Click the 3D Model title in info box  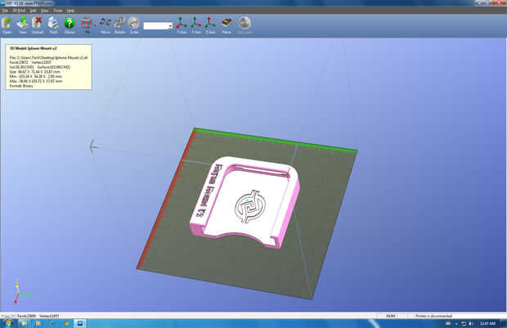click(33, 48)
